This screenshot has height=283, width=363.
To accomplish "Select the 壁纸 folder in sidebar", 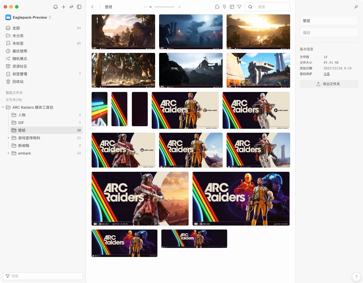I will pyautogui.click(x=46, y=130).
